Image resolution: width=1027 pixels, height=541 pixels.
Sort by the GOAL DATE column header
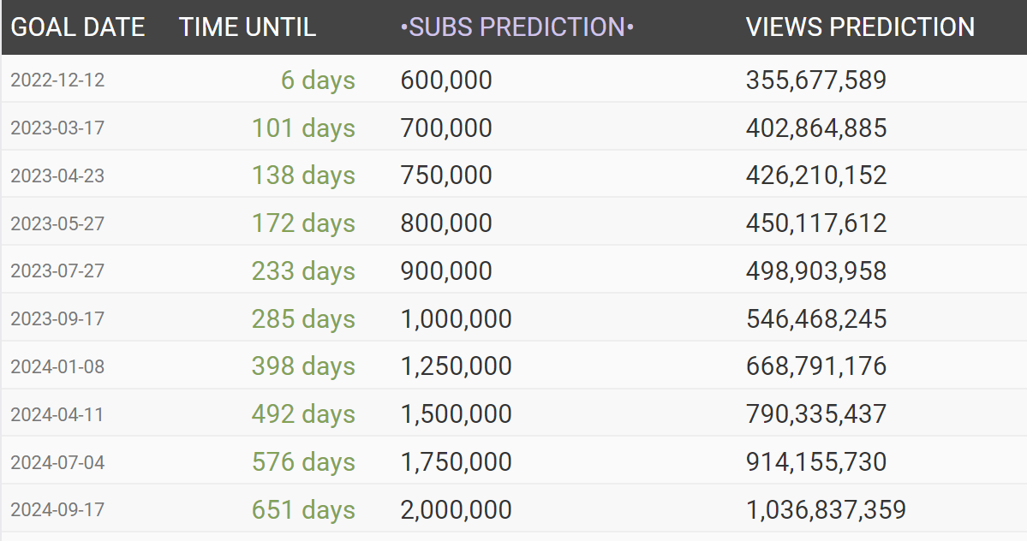[x=77, y=27]
